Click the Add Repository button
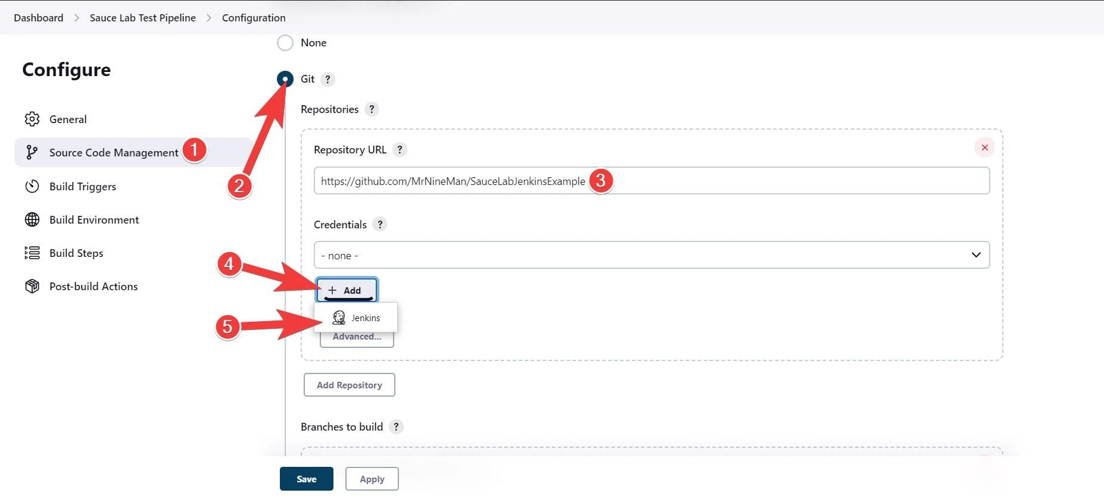Screen dimensions: 1104x496 point(349,385)
